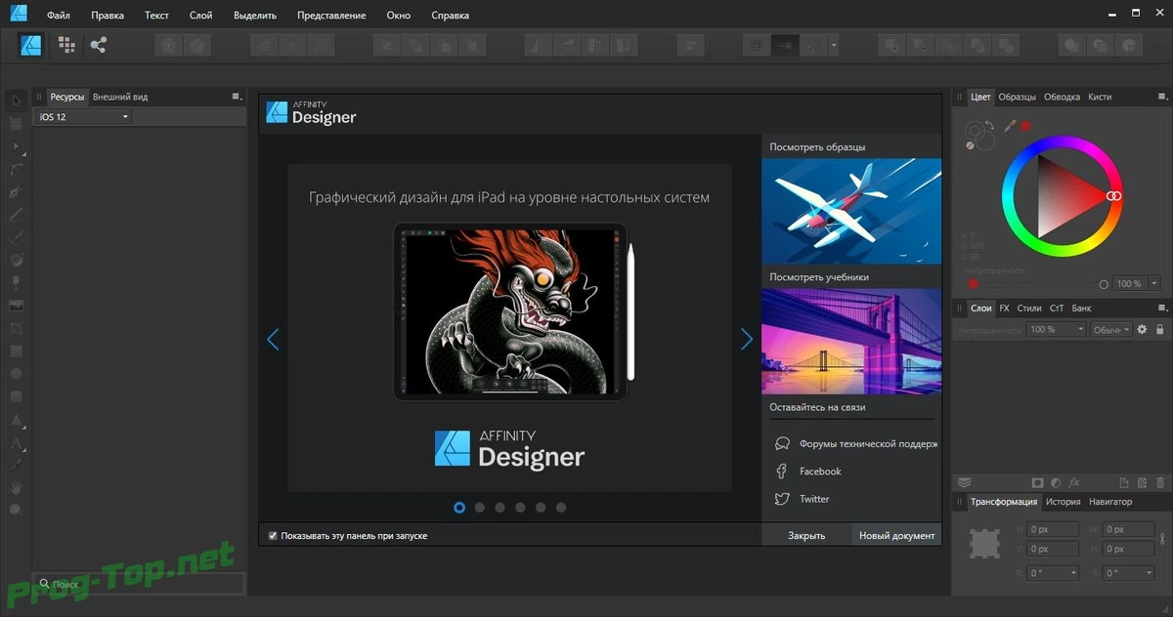Viewport: 1173px width, 617px height.
Task: Click the Закрыть button
Action: click(x=806, y=535)
